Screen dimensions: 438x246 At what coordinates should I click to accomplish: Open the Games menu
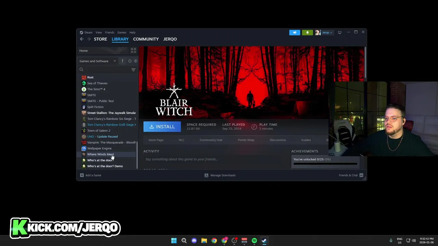pyautogui.click(x=122, y=32)
